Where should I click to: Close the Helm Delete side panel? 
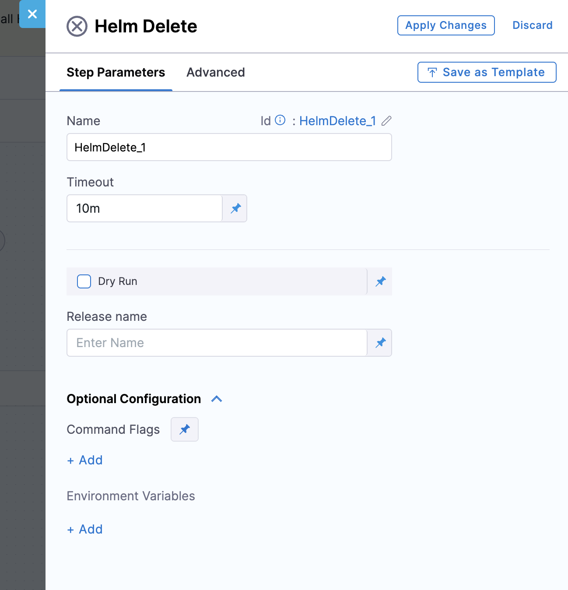[x=32, y=14]
